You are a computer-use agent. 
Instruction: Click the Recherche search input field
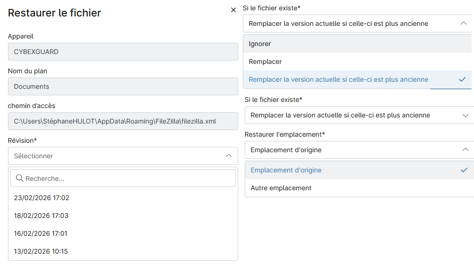click(x=127, y=179)
